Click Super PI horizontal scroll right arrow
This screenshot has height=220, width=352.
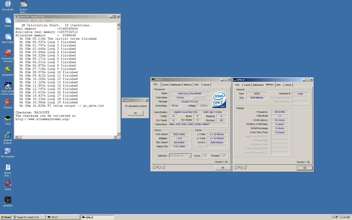(115, 137)
